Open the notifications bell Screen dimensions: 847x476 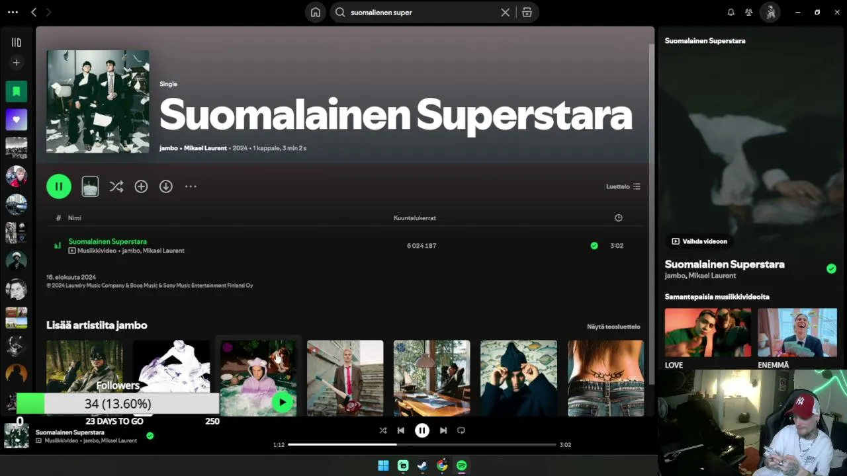[x=731, y=12]
